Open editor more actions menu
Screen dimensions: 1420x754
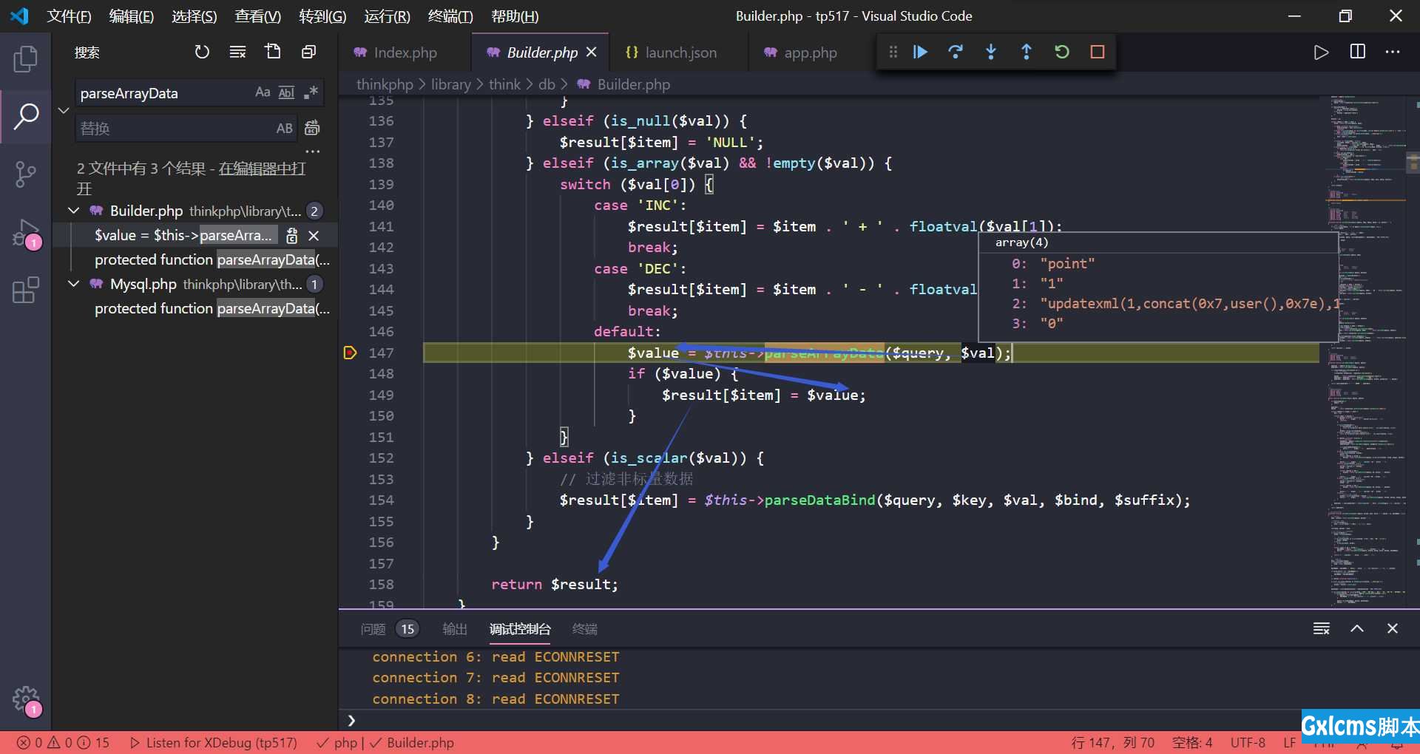click(1393, 52)
